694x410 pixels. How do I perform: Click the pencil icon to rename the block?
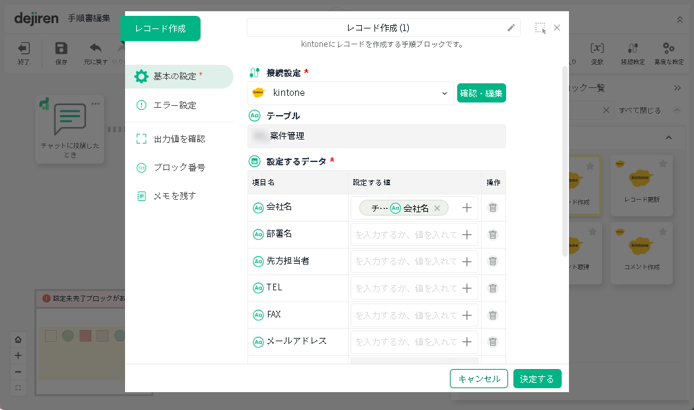tap(511, 28)
